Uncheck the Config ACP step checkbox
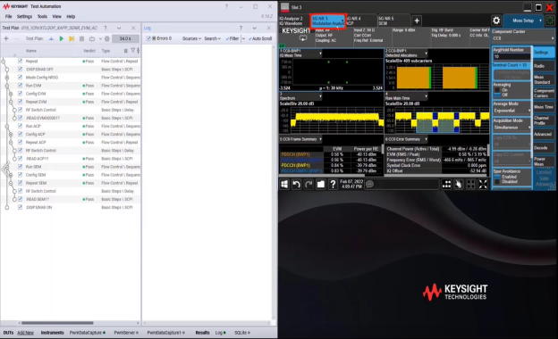 [20, 134]
